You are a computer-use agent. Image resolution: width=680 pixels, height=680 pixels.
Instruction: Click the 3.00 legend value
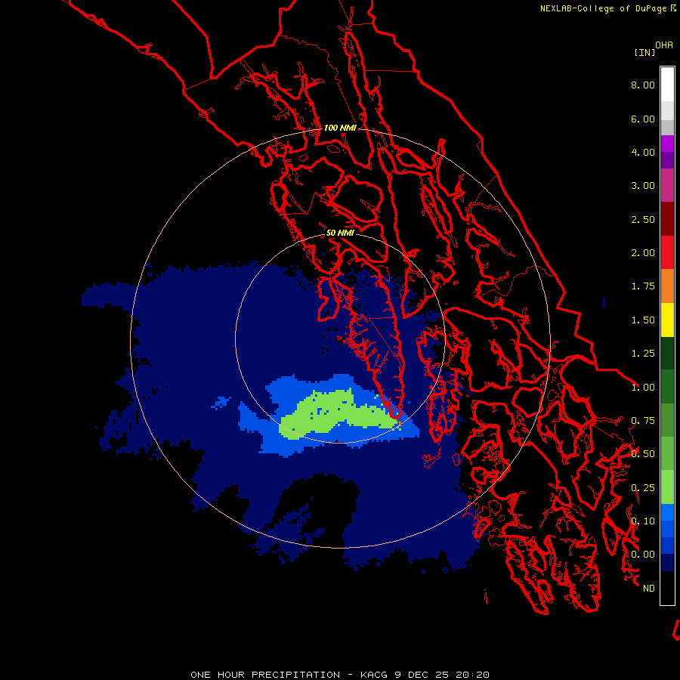tap(643, 186)
